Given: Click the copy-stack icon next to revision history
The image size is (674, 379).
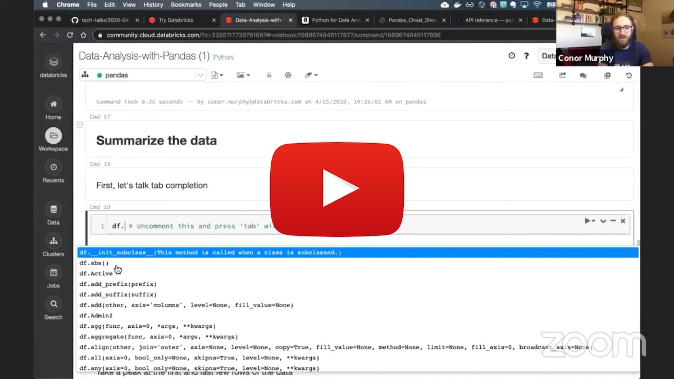Looking at the screenshot, I should point(607,75).
